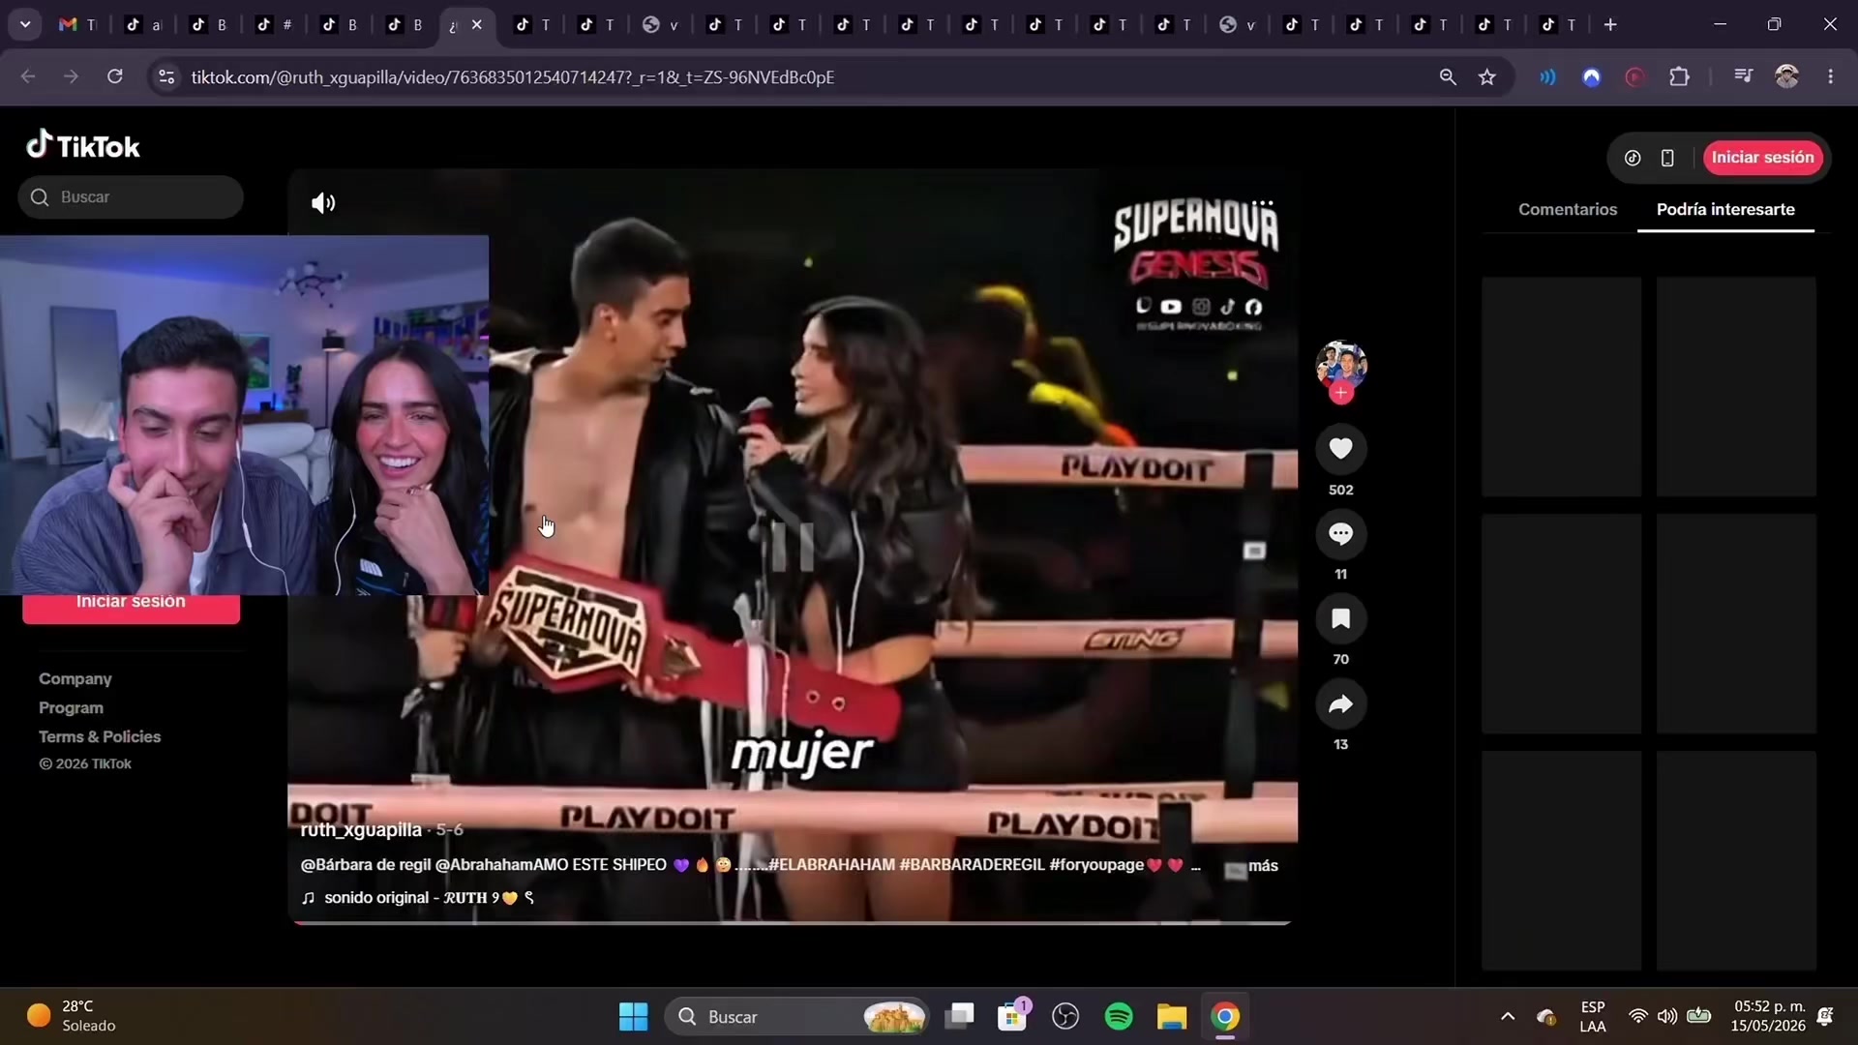This screenshot has width=1858, height=1045.
Task: Click the blue sound-wave extension icon
Action: (1547, 77)
